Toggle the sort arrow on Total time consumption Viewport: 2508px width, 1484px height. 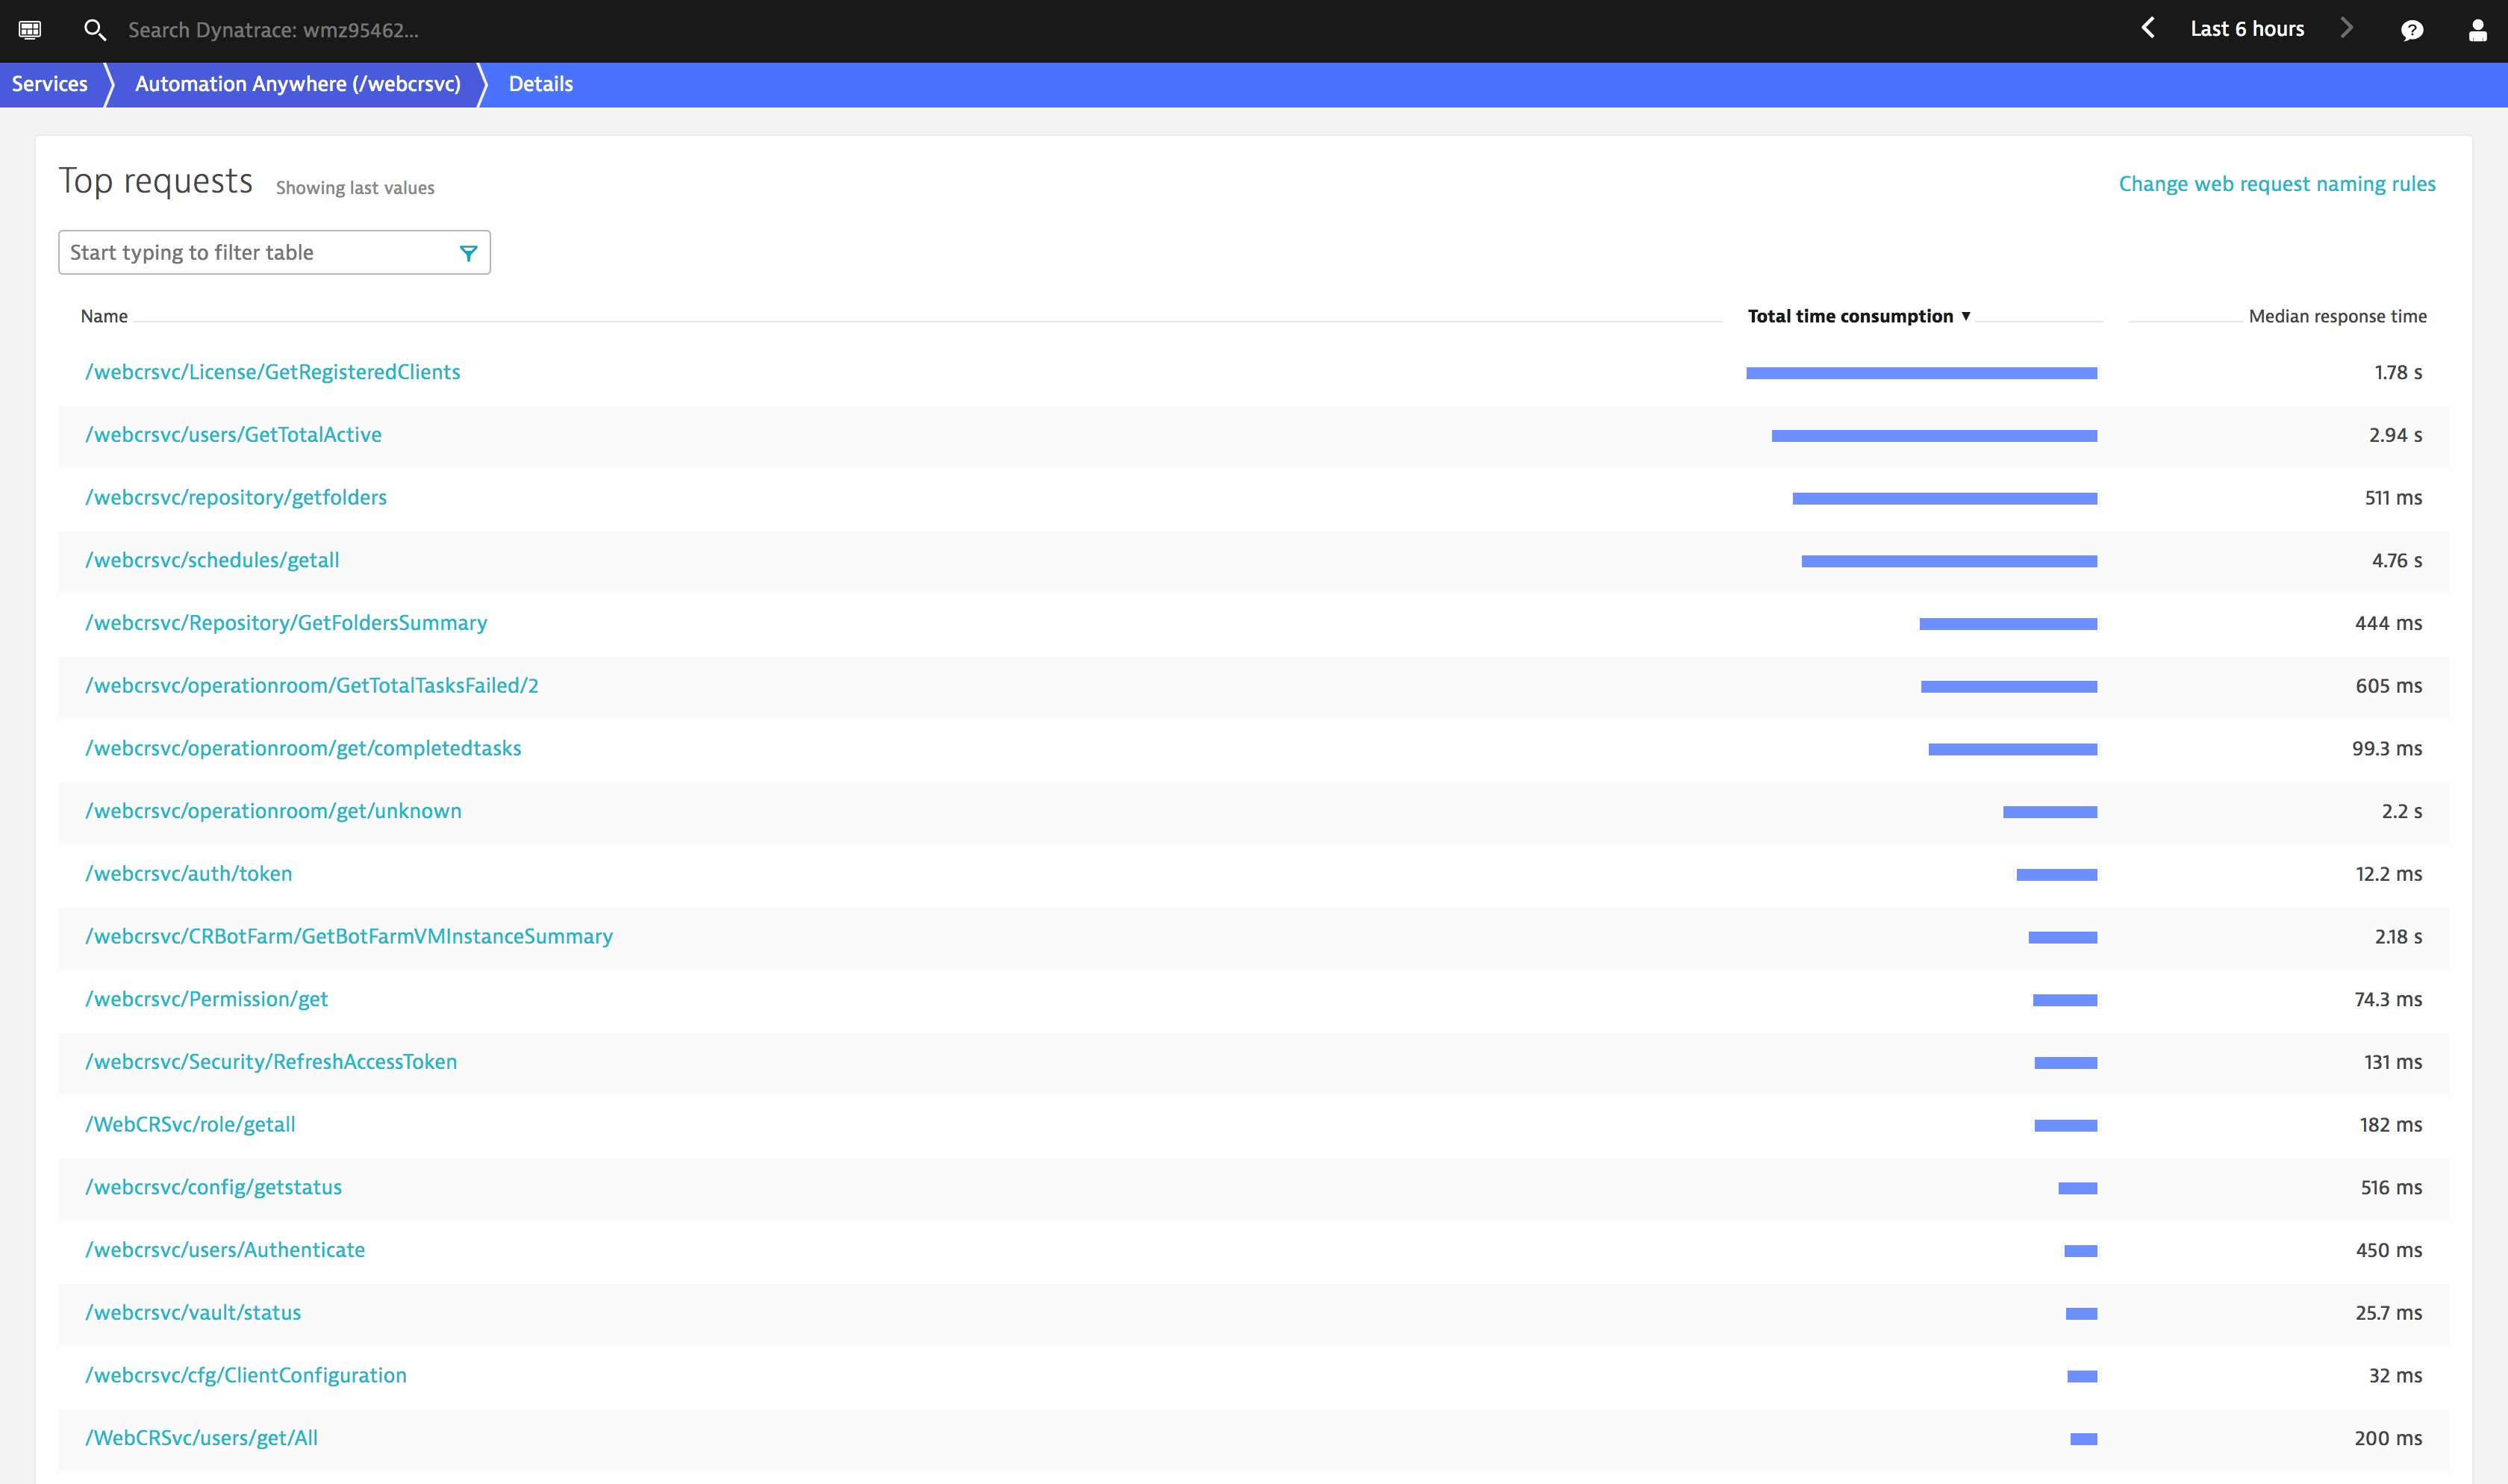1965,315
